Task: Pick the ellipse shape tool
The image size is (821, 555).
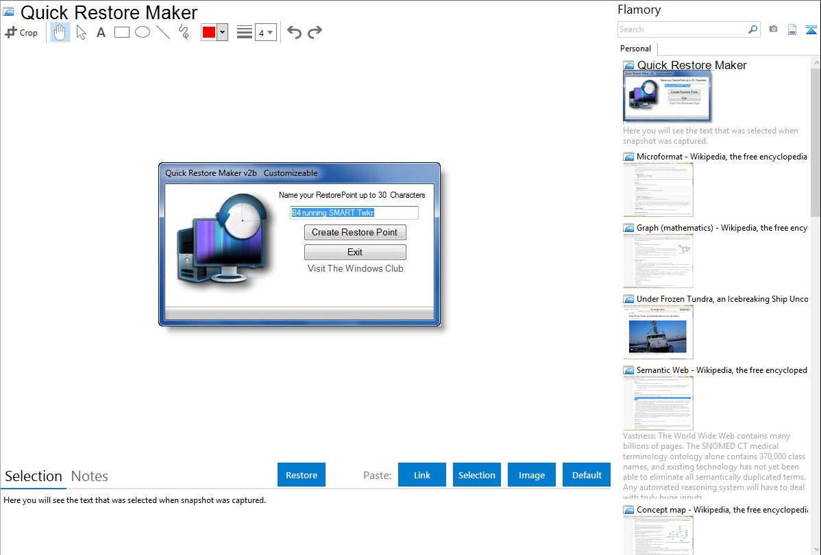Action: coord(143,32)
